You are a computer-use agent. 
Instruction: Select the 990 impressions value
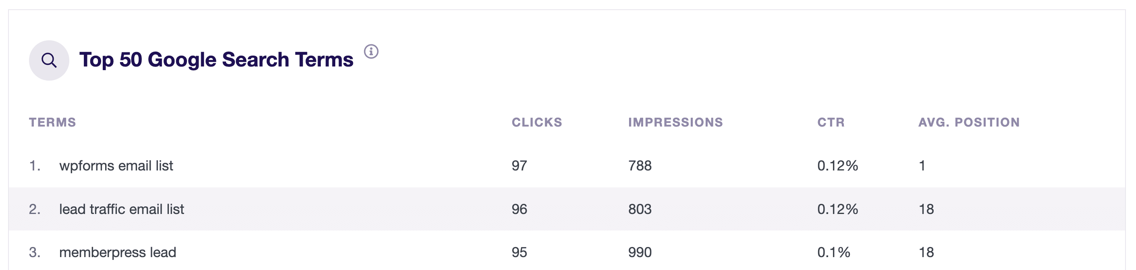point(640,252)
